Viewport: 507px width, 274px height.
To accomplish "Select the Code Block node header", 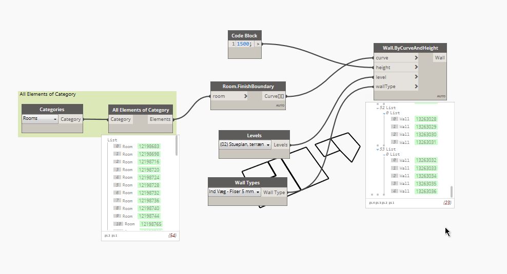I will [244, 35].
